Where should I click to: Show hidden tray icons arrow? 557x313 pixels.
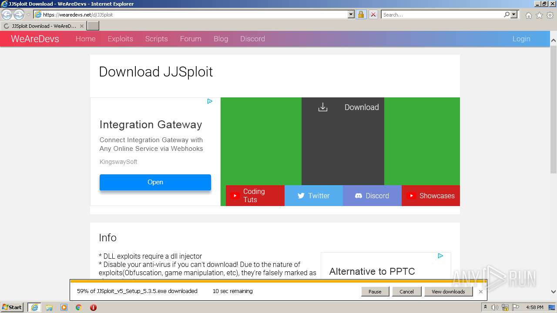[486, 307]
